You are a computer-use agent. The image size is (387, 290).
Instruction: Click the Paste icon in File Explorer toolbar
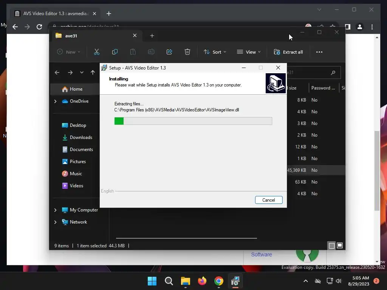coord(133,52)
